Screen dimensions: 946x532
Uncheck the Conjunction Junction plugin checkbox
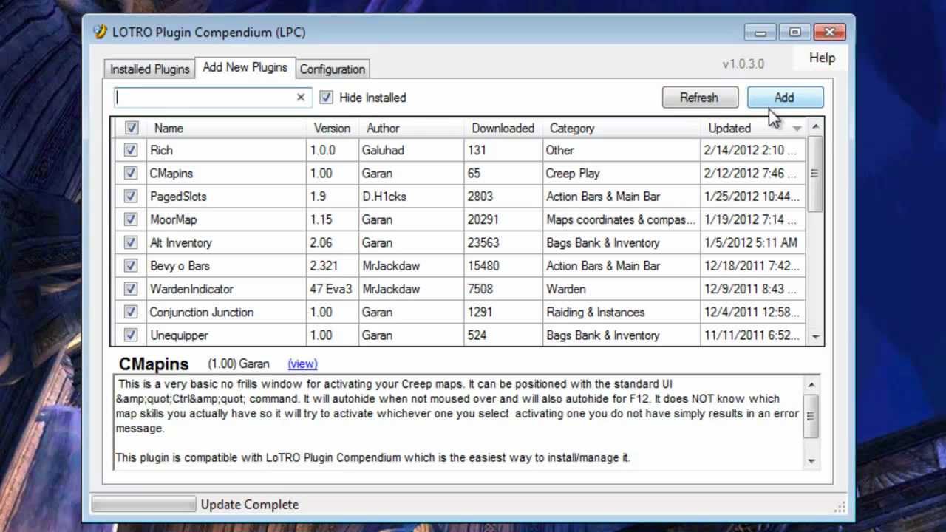(x=131, y=312)
